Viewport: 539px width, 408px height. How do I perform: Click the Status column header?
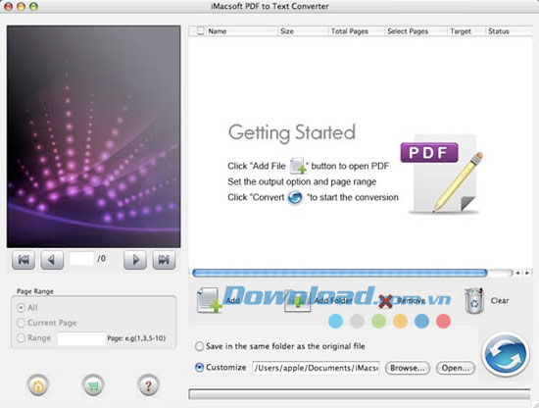pos(509,31)
